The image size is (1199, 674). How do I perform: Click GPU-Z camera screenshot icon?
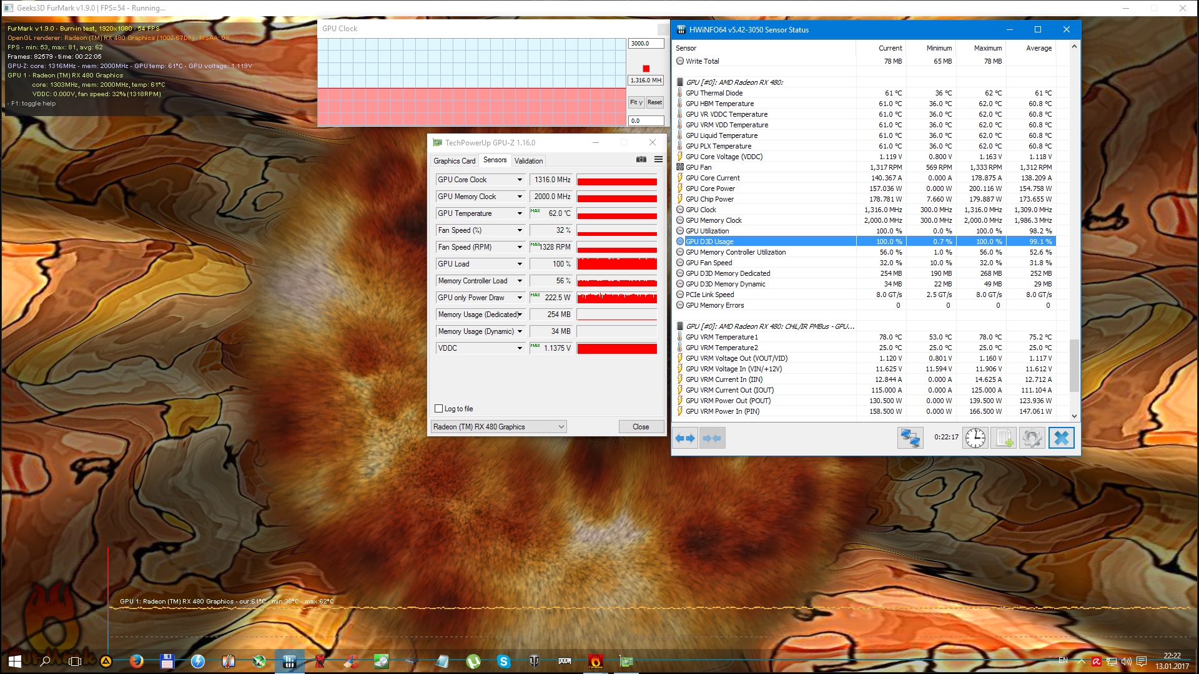coord(641,160)
